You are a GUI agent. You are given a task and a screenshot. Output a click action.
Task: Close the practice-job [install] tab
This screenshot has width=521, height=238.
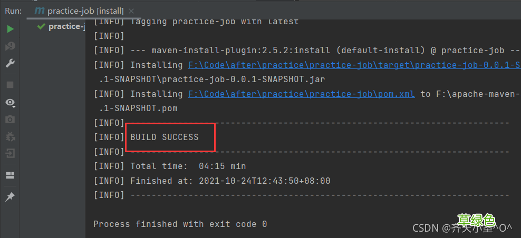pyautogui.click(x=131, y=11)
